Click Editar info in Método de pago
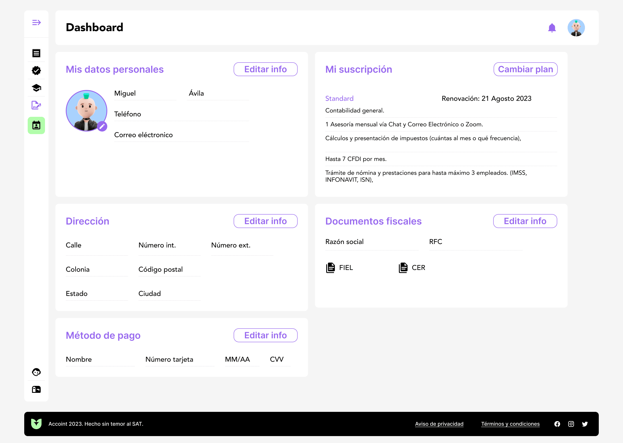The image size is (623, 443). (x=266, y=335)
